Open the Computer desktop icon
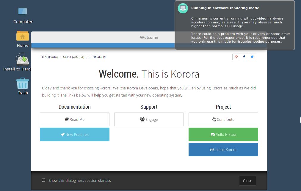301x191 pixels. [x=23, y=12]
